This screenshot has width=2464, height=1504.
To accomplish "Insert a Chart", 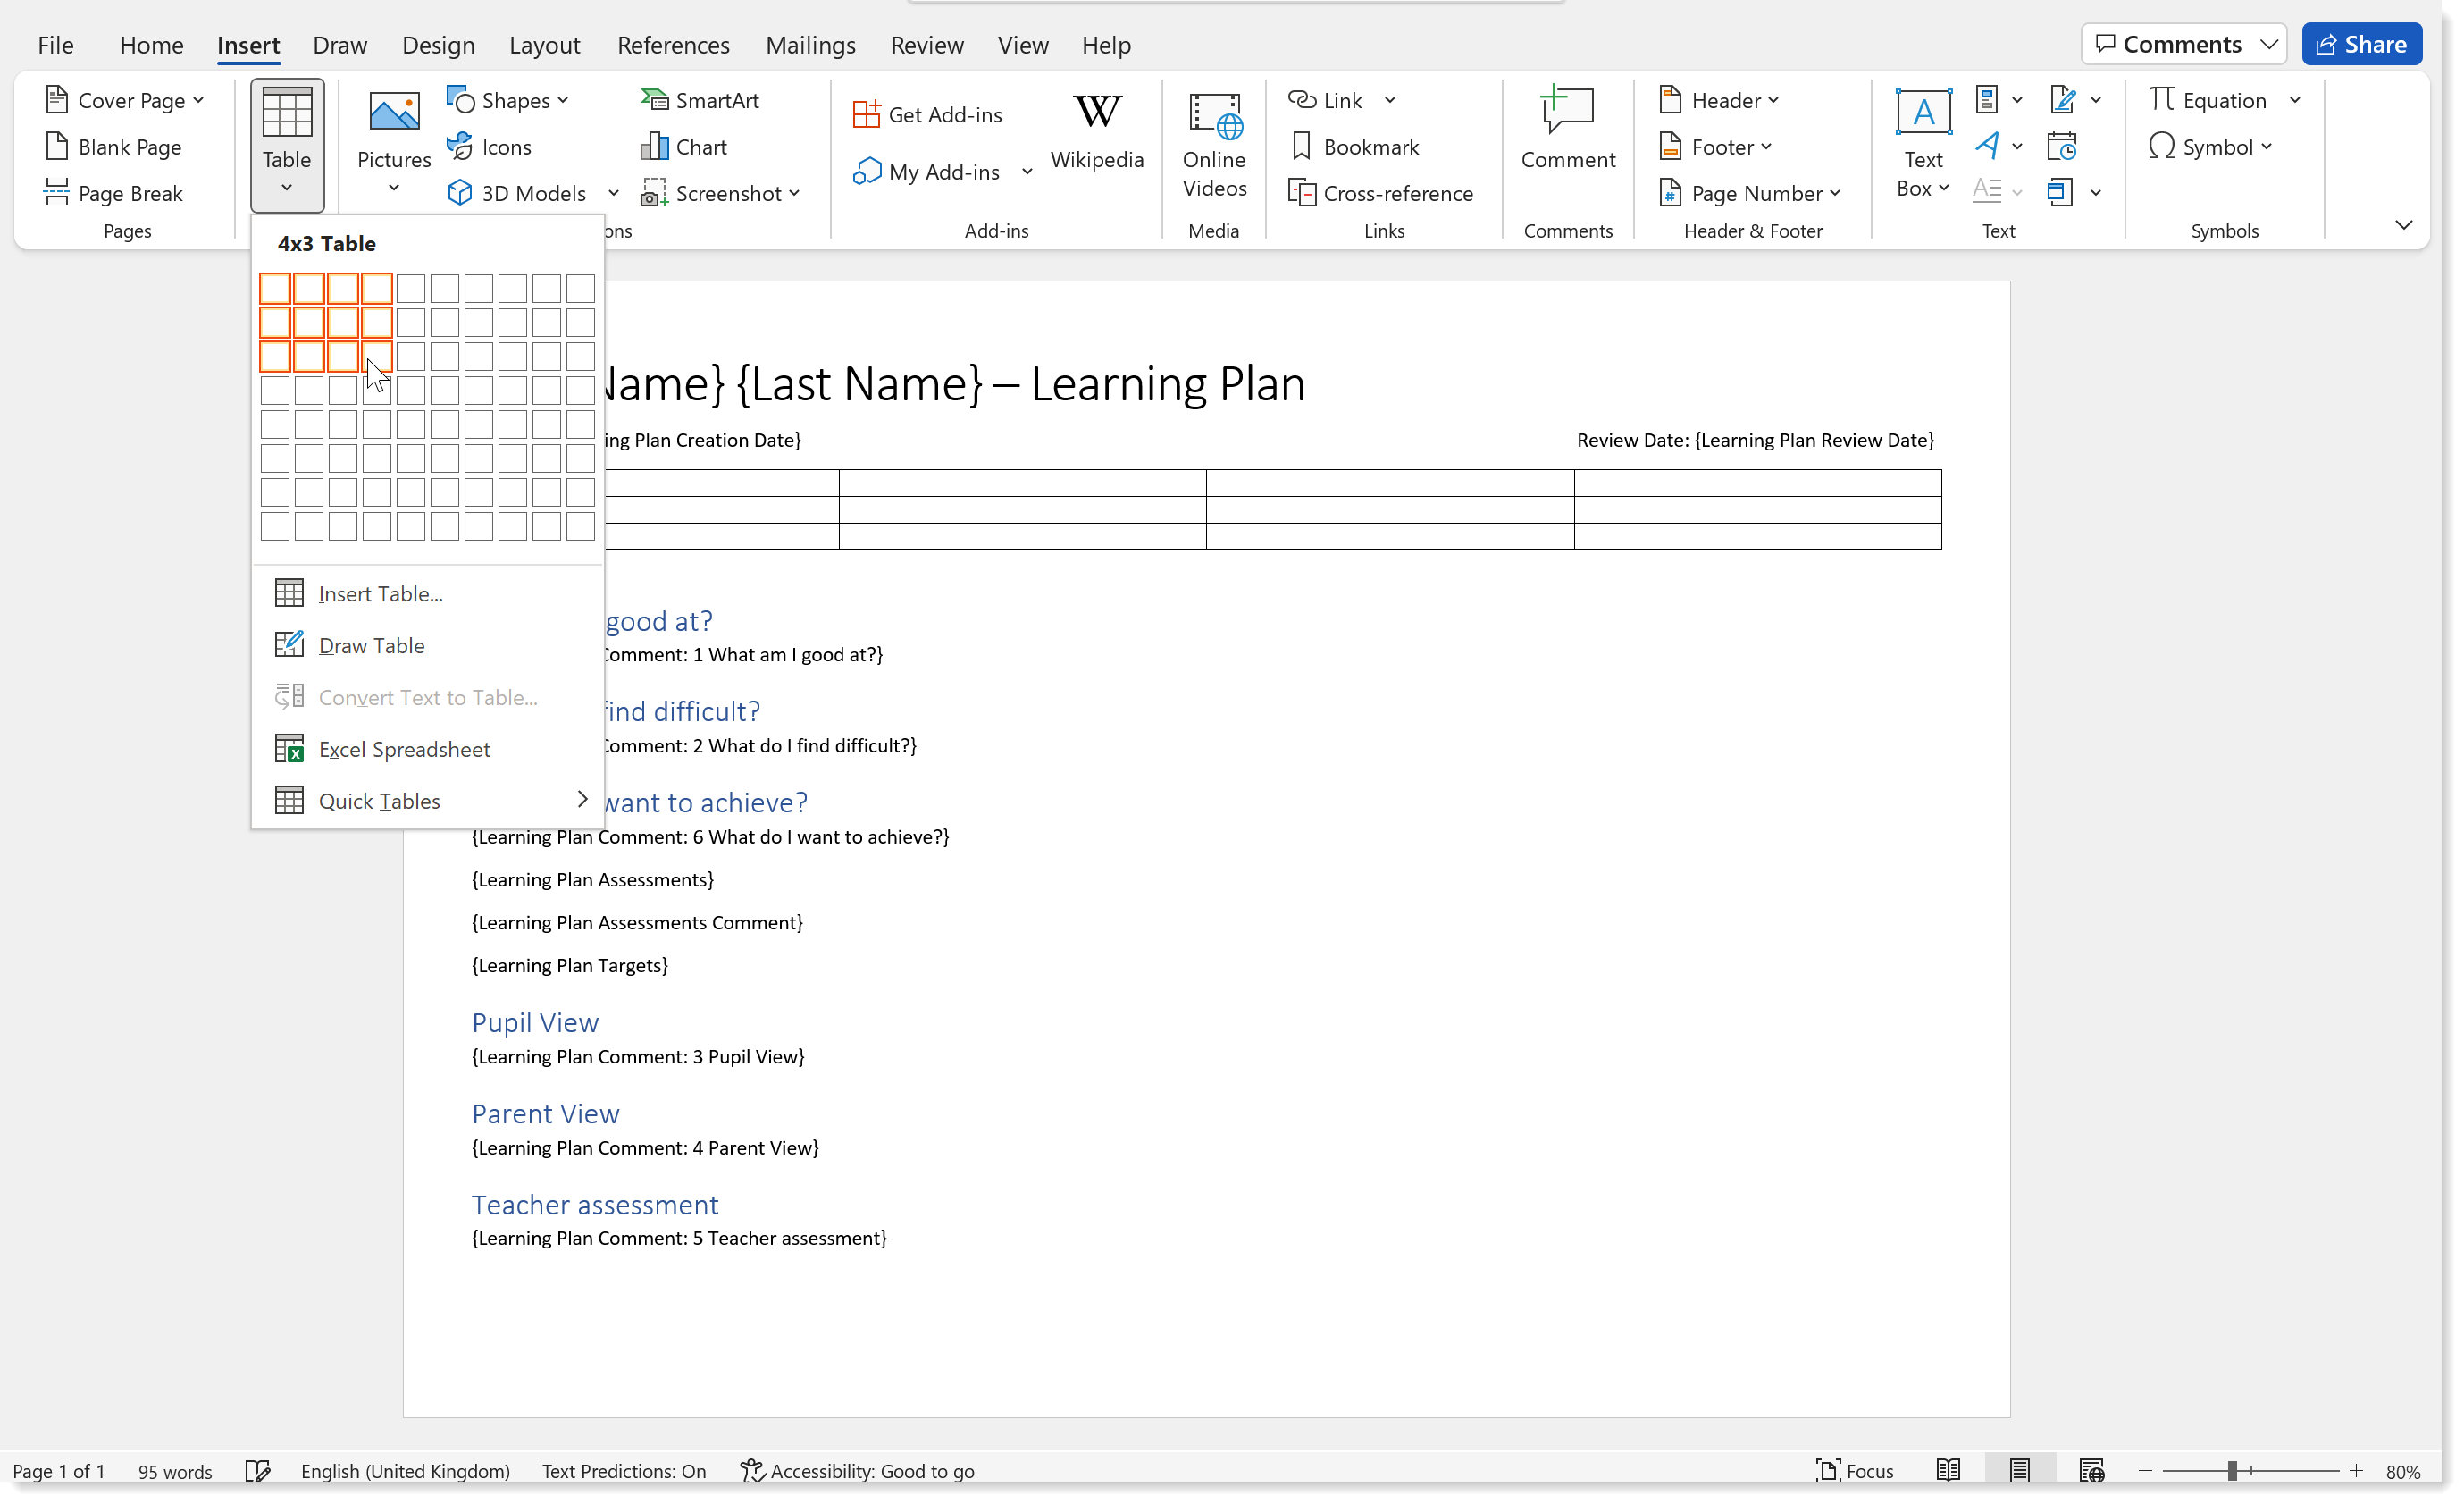I will (684, 147).
